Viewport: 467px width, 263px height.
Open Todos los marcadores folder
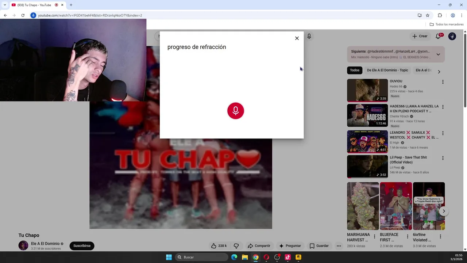tap(446, 24)
